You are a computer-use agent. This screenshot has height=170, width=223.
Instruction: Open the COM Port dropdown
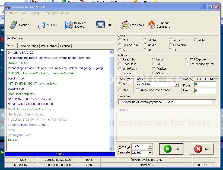tap(150, 146)
